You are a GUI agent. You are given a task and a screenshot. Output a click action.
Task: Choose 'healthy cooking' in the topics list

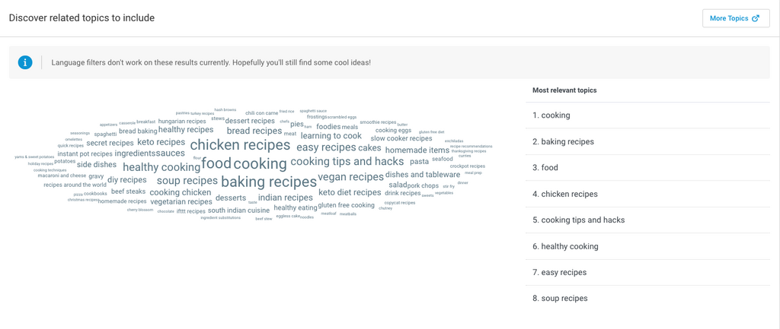570,246
